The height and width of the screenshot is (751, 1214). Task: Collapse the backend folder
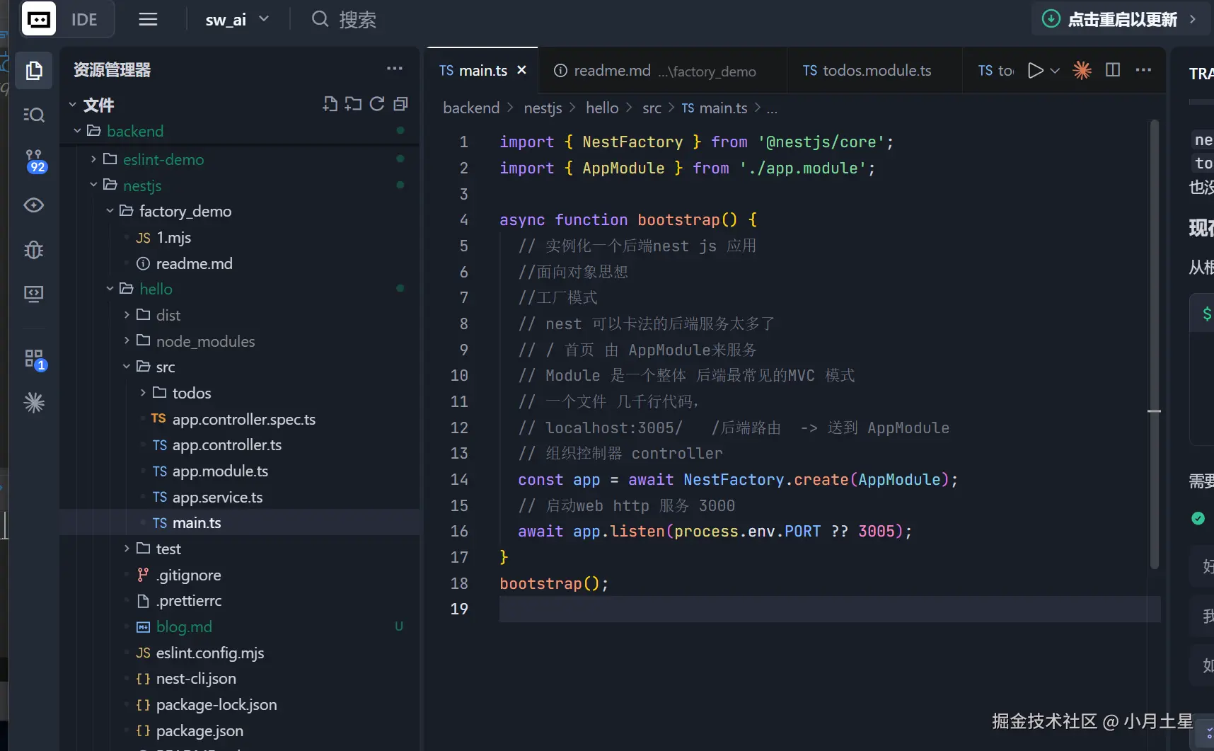(x=78, y=131)
